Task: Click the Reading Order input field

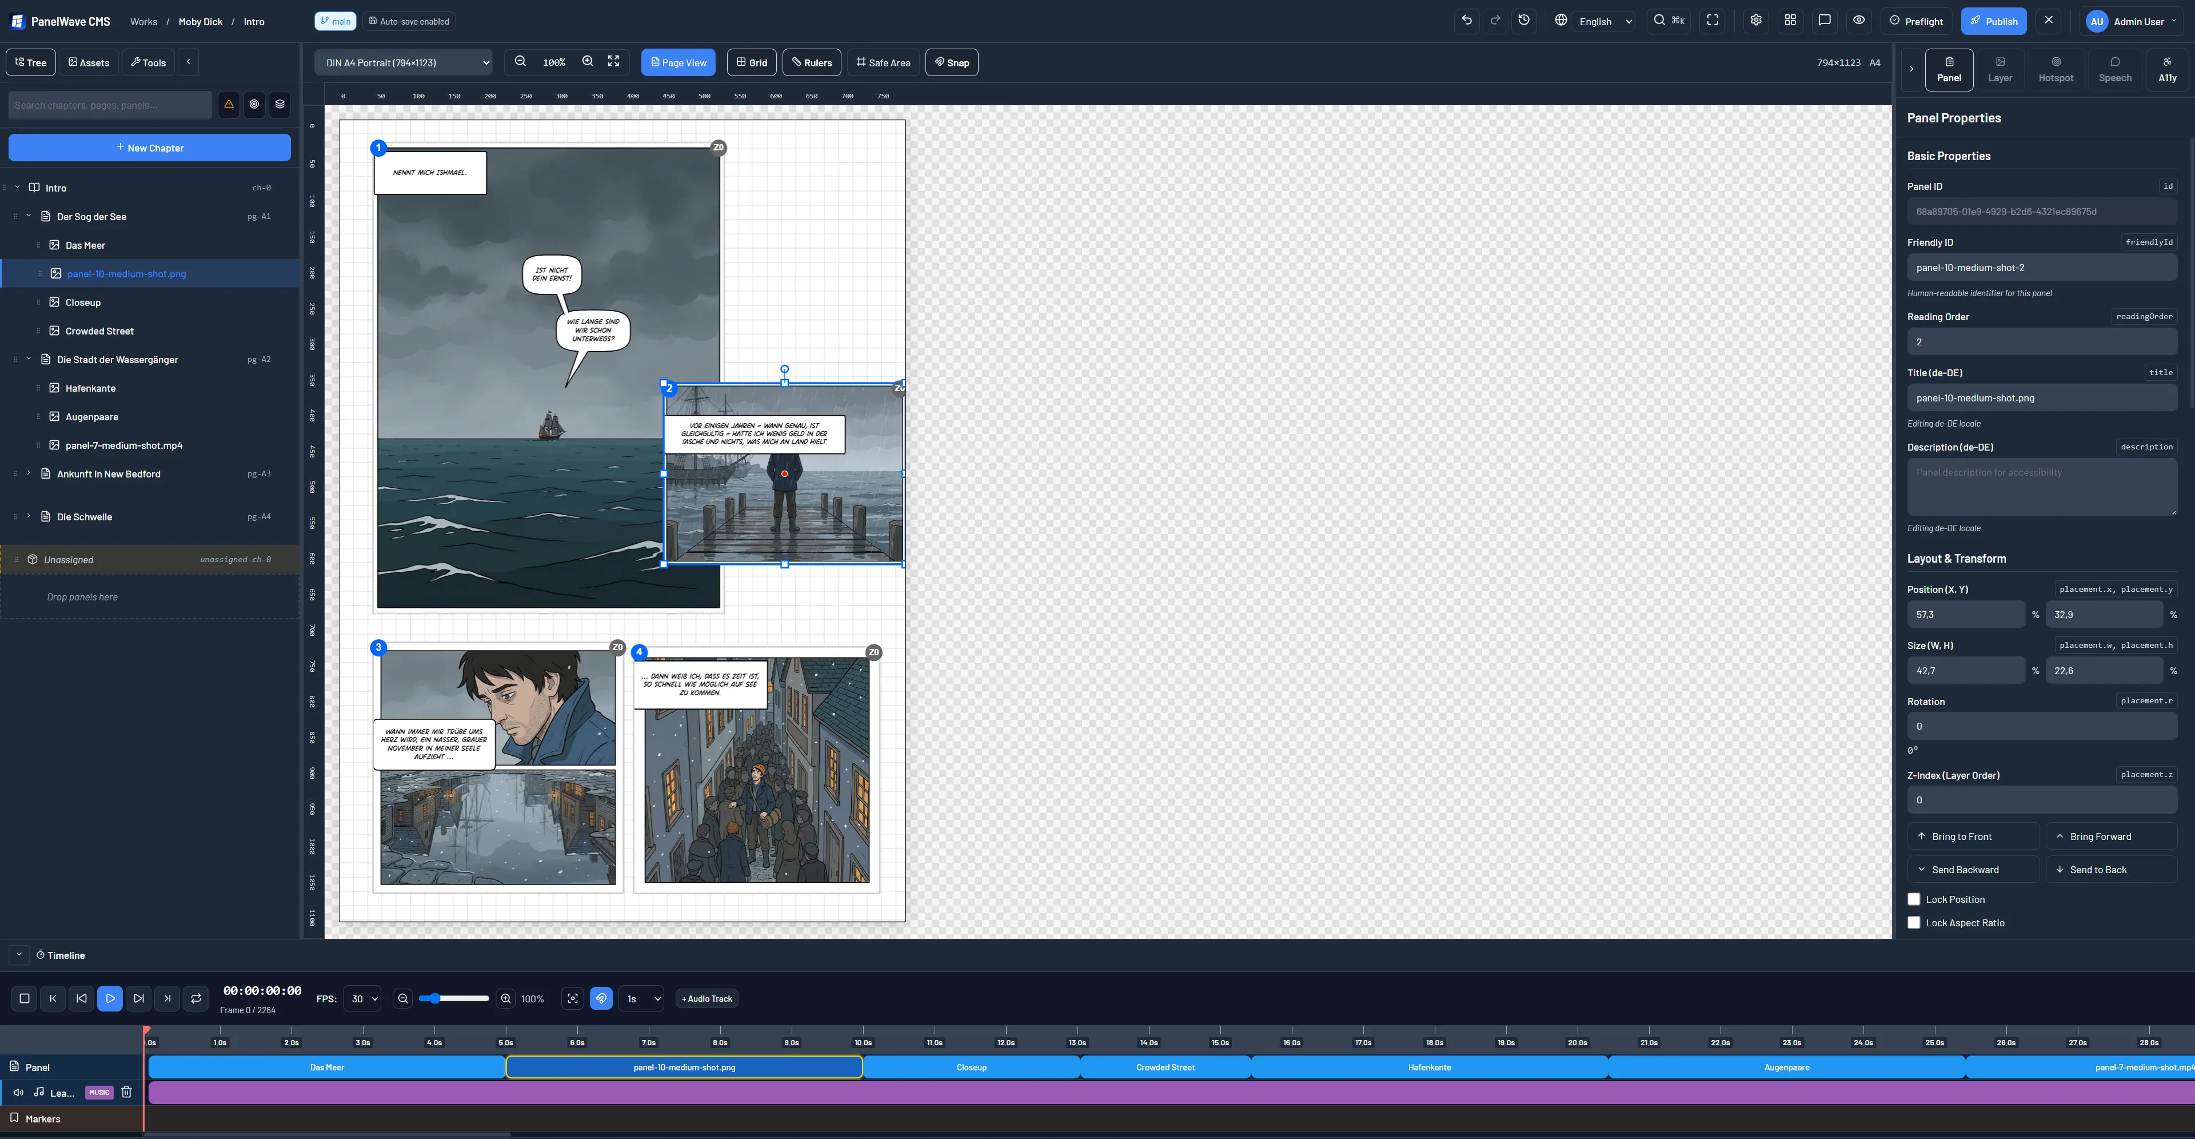Action: click(x=2042, y=342)
